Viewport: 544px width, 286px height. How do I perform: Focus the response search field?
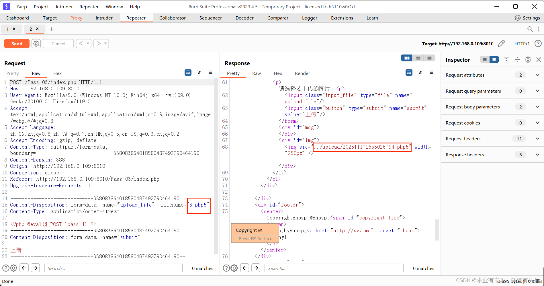[334, 268]
